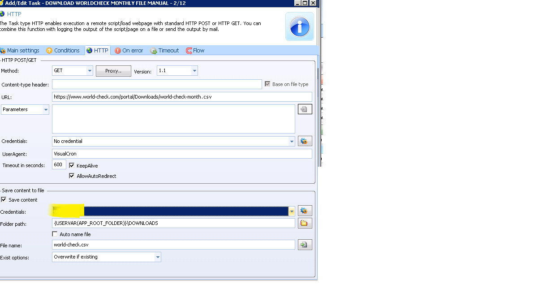534x289 pixels.
Task: Expand the Method GET dropdown
Action: point(90,71)
